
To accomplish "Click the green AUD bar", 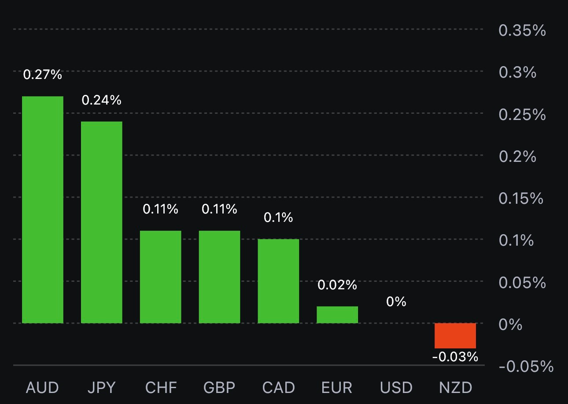I will (43, 209).
